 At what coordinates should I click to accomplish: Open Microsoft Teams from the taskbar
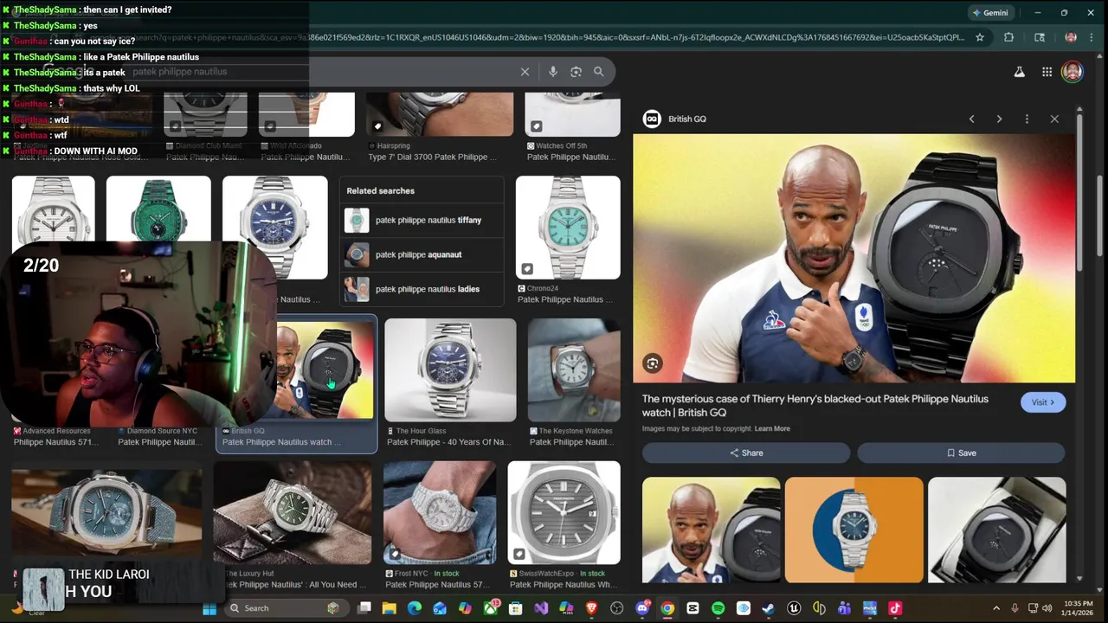[x=844, y=608]
